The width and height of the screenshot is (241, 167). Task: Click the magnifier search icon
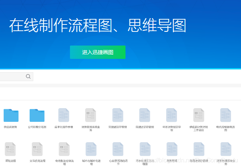coord(28,76)
